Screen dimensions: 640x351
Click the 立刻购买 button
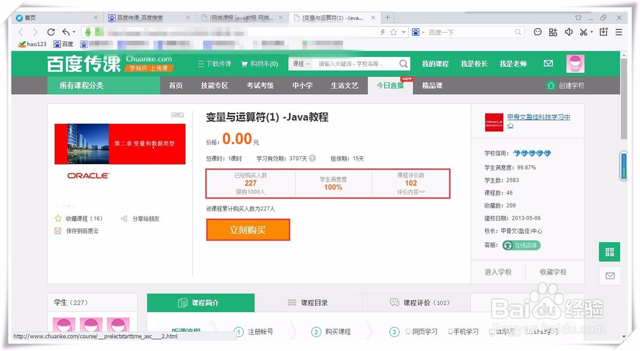pos(248,230)
